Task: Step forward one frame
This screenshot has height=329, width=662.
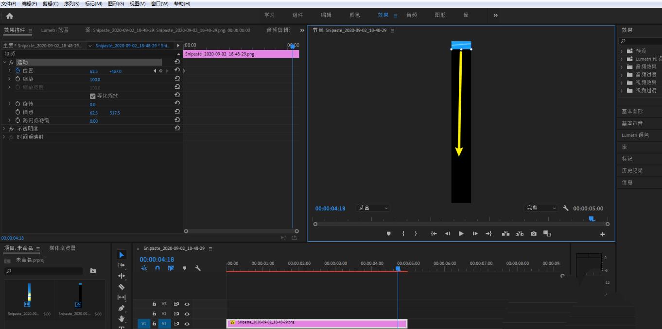Action: tap(475, 233)
